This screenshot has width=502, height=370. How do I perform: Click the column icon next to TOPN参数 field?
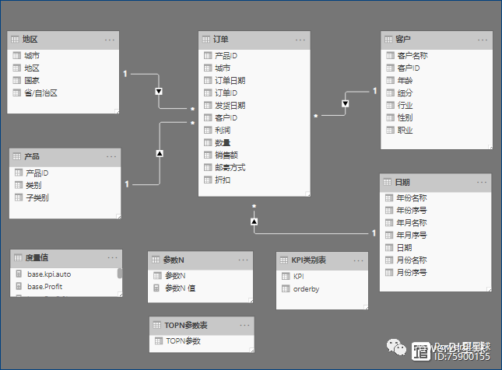159,341
